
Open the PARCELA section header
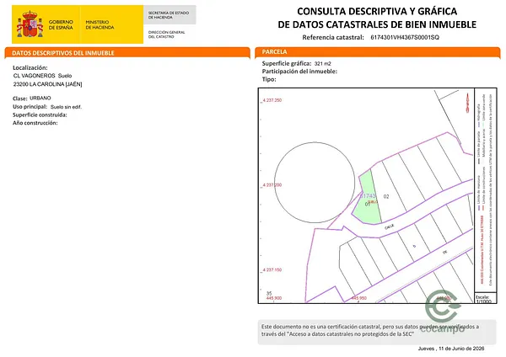(x=378, y=52)
